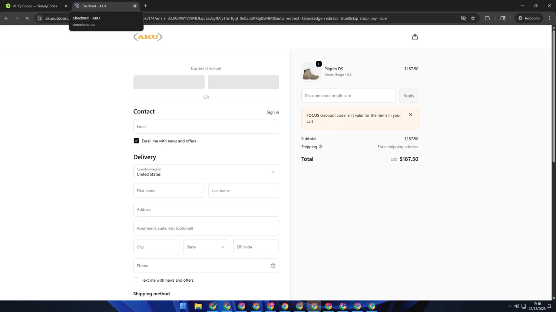
Task: Select the Checkout - AKU tab
Action: tap(105, 6)
